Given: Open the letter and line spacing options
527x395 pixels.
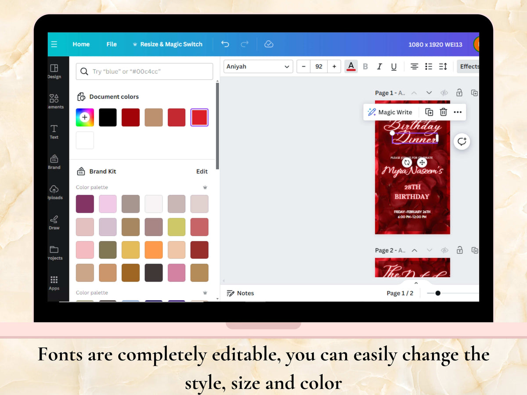Looking at the screenshot, I should tap(443, 67).
